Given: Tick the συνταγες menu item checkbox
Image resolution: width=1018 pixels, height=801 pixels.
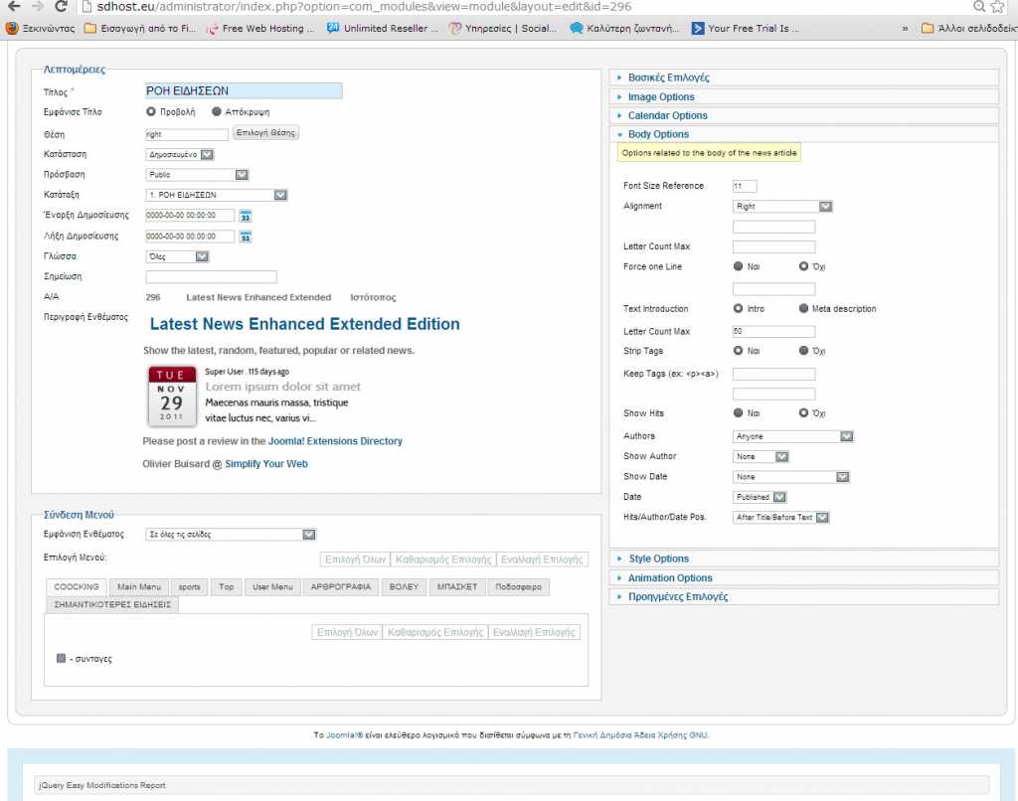Looking at the screenshot, I should coord(62,658).
